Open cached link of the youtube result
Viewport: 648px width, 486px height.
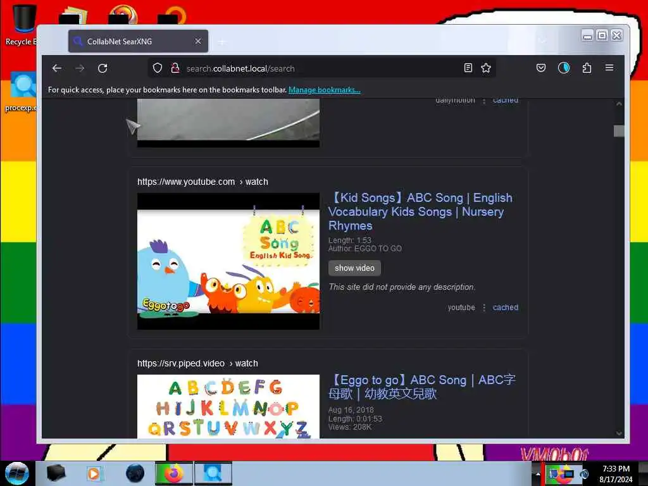point(506,308)
